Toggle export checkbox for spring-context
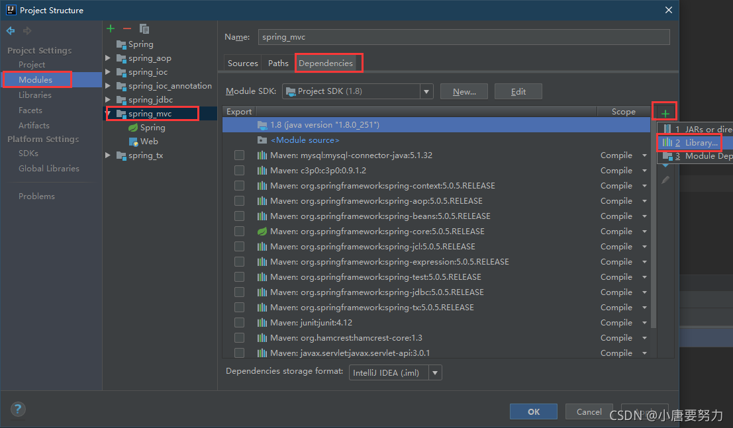Image resolution: width=733 pixels, height=428 pixels. (x=239, y=185)
